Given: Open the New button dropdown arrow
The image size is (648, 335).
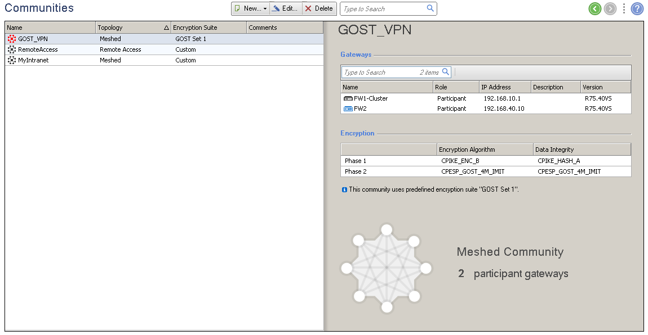Looking at the screenshot, I should coord(265,8).
